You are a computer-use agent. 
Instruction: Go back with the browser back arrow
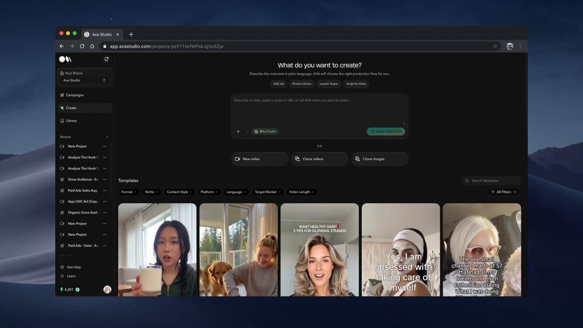(62, 46)
